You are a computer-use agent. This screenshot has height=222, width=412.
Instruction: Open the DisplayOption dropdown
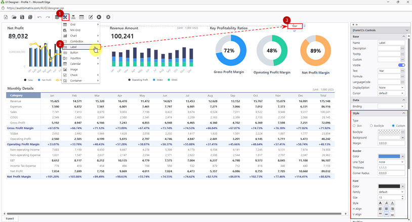click(x=391, y=87)
